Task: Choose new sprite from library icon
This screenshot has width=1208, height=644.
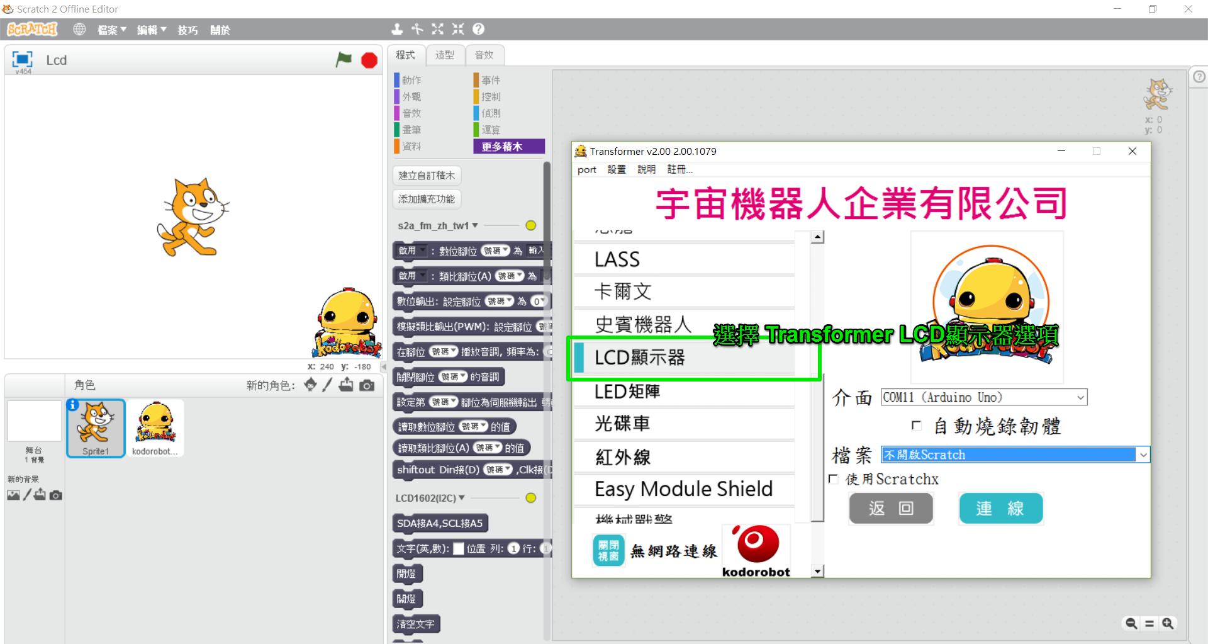Action: point(310,385)
